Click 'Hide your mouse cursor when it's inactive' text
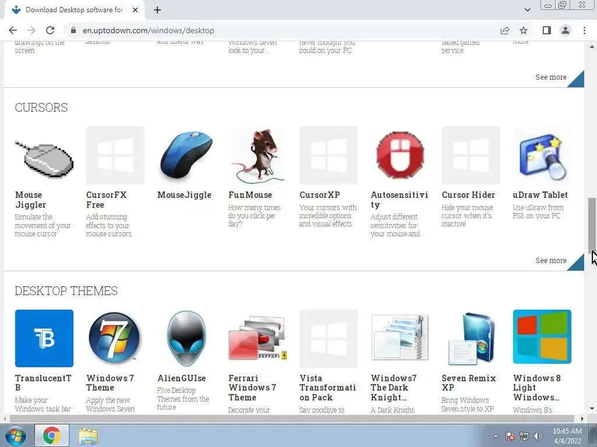Screen dimensions: 597x447 coord(467,215)
